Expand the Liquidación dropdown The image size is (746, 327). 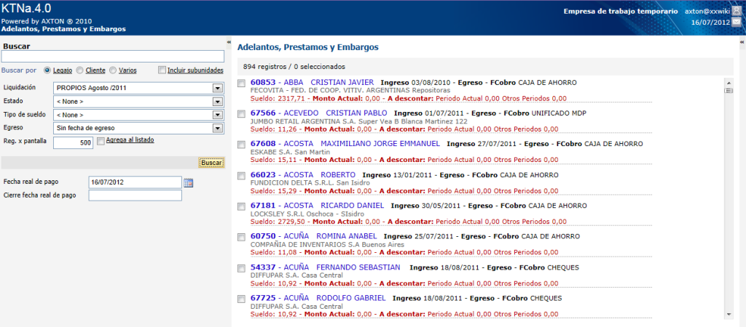pos(217,88)
